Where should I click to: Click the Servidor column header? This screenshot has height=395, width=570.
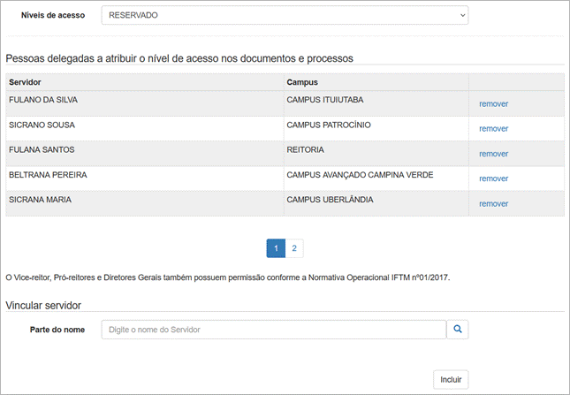coord(25,82)
